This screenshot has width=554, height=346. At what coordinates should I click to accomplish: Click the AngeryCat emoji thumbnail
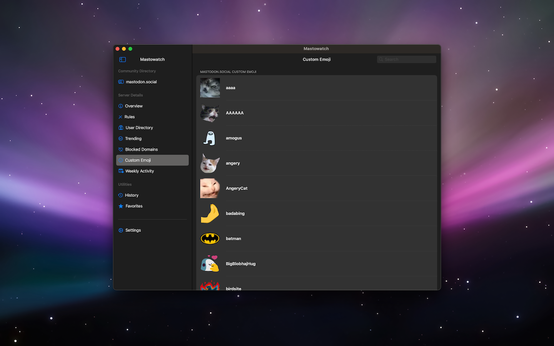[210, 188]
